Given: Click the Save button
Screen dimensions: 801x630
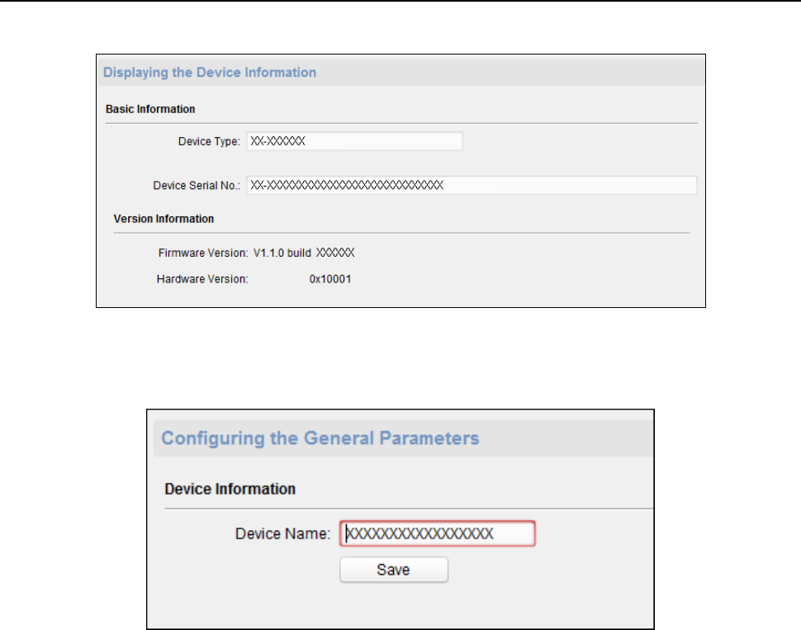Looking at the screenshot, I should [394, 570].
